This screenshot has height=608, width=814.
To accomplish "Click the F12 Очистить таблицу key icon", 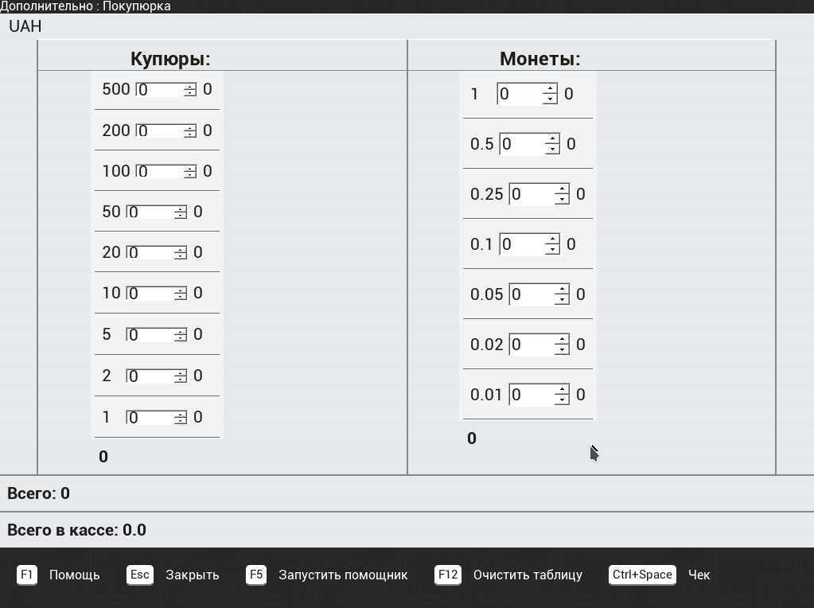I will (447, 575).
